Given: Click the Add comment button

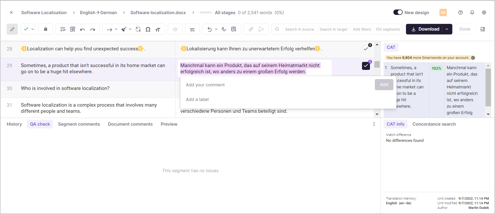Looking at the screenshot, I should (x=384, y=85).
